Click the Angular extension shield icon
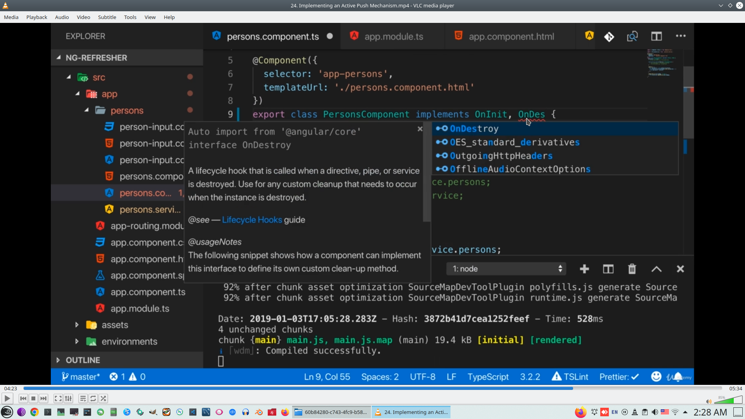745x419 pixels. coord(589,35)
